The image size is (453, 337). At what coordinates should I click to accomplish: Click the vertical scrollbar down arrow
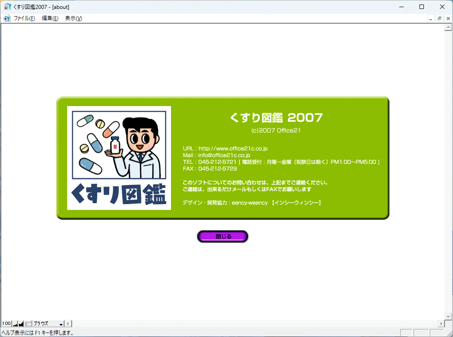(448, 316)
